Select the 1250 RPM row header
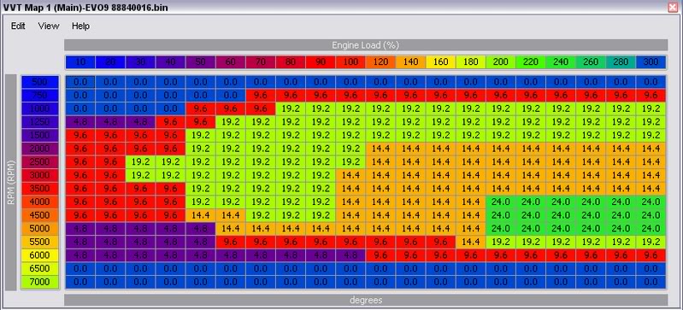This screenshot has width=683, height=310. click(x=39, y=122)
